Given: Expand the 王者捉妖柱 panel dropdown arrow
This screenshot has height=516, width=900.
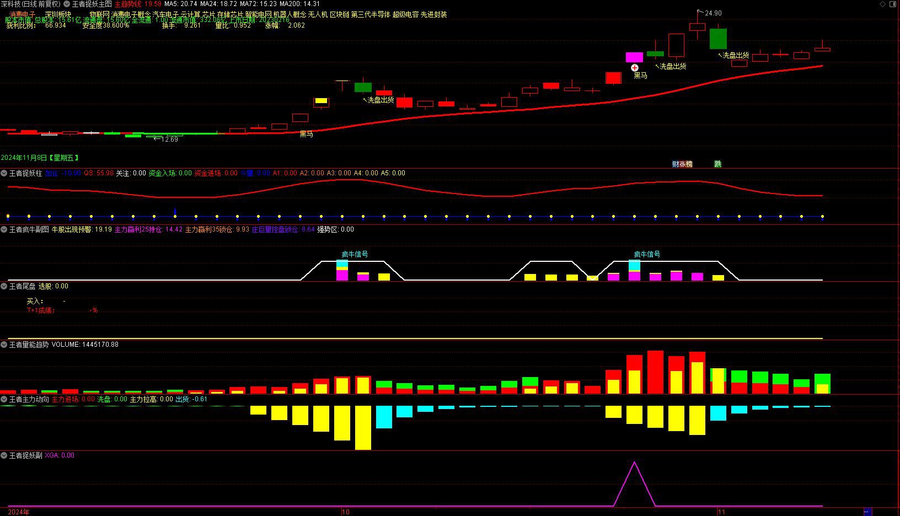Looking at the screenshot, I should point(4,173).
